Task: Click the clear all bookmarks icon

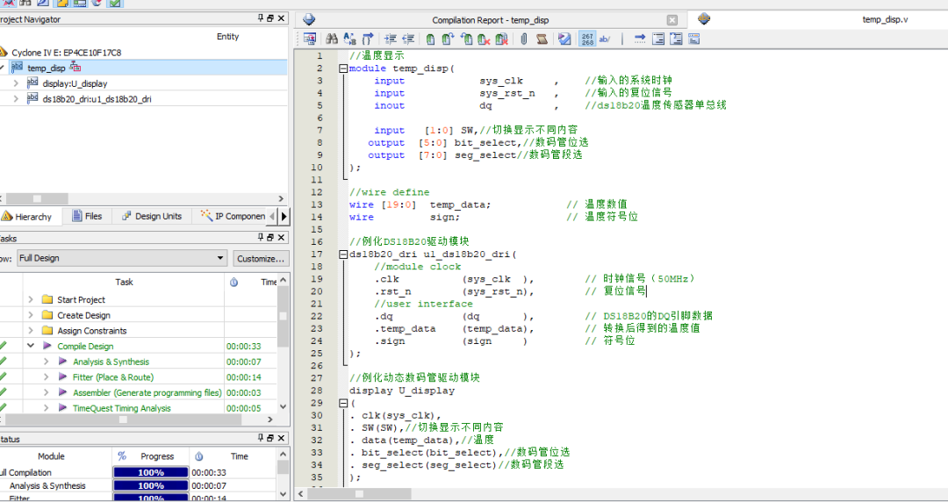Action: pos(501,39)
